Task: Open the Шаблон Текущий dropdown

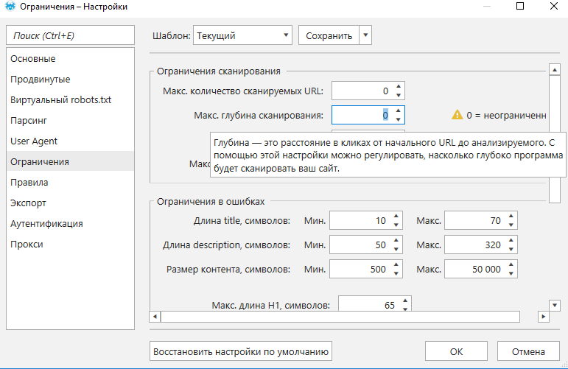Action: [242, 35]
